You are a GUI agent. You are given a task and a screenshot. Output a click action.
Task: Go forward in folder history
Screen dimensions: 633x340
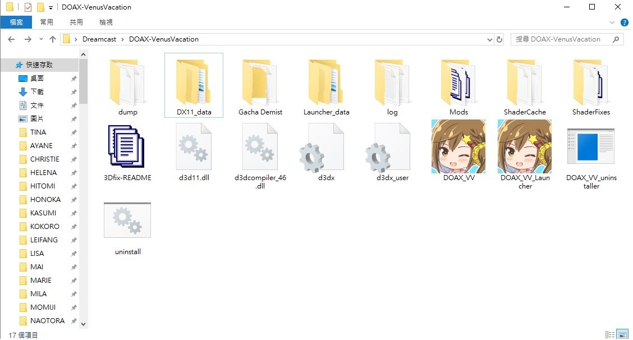click(x=28, y=39)
